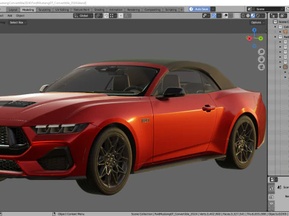This screenshot has height=216, width=289.
Task: Toggle the viewport gizmo display
Action: coord(214,16)
